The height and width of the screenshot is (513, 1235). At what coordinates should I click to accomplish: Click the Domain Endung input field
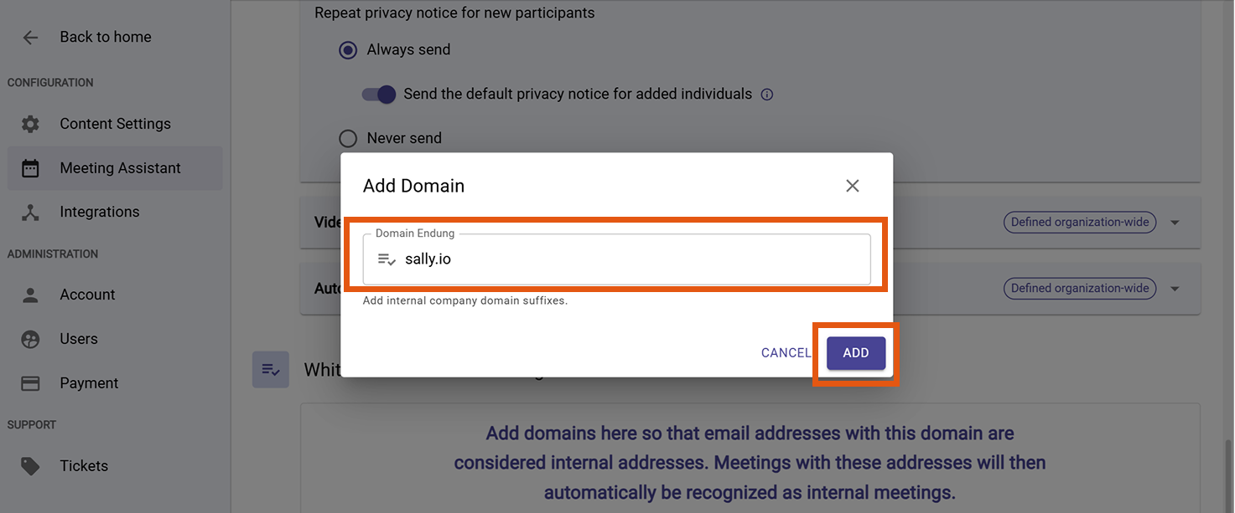pyautogui.click(x=629, y=259)
